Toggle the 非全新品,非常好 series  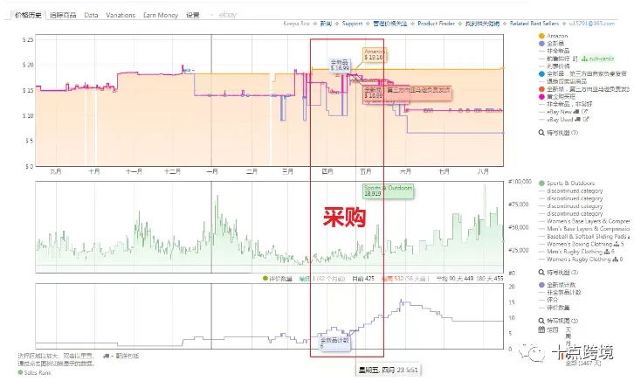[569, 104]
